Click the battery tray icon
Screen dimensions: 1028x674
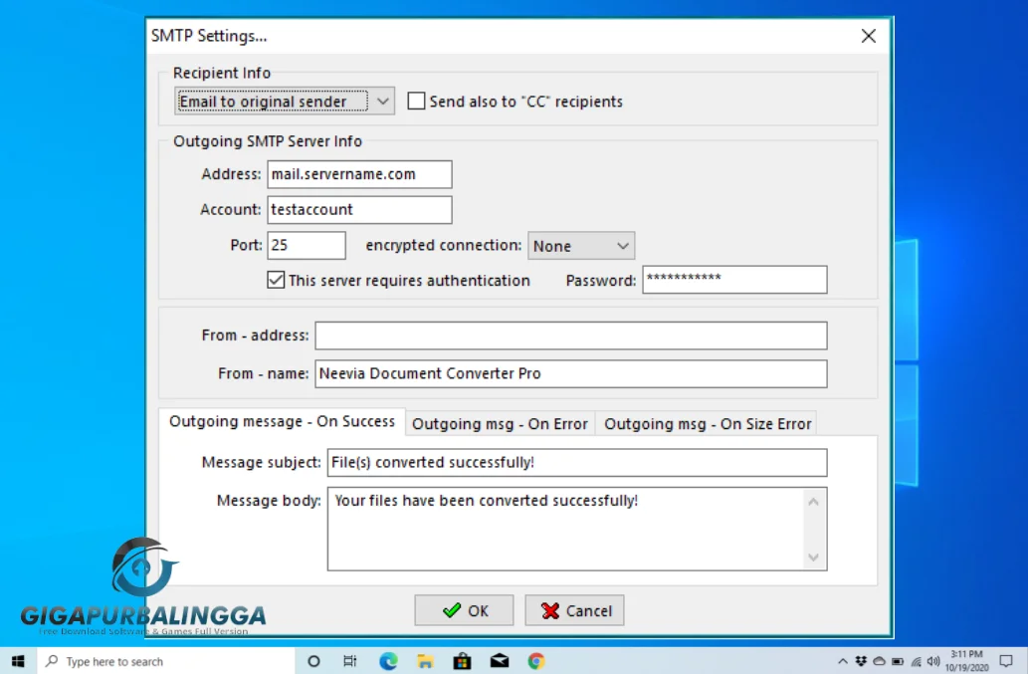coord(898,661)
